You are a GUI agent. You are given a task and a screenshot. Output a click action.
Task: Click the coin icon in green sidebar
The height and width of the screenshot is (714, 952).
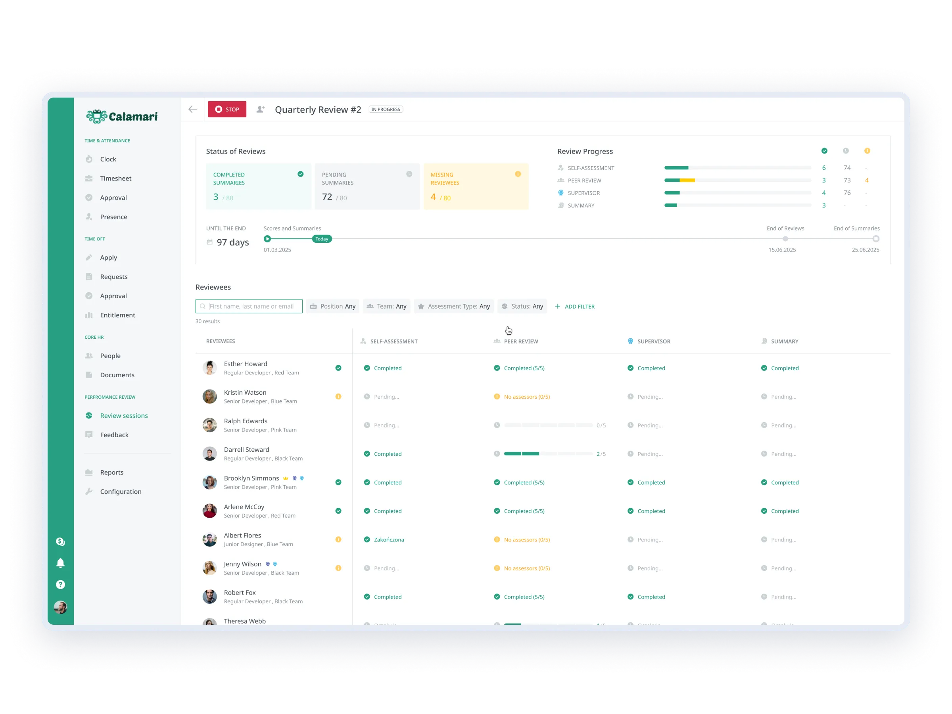(61, 541)
